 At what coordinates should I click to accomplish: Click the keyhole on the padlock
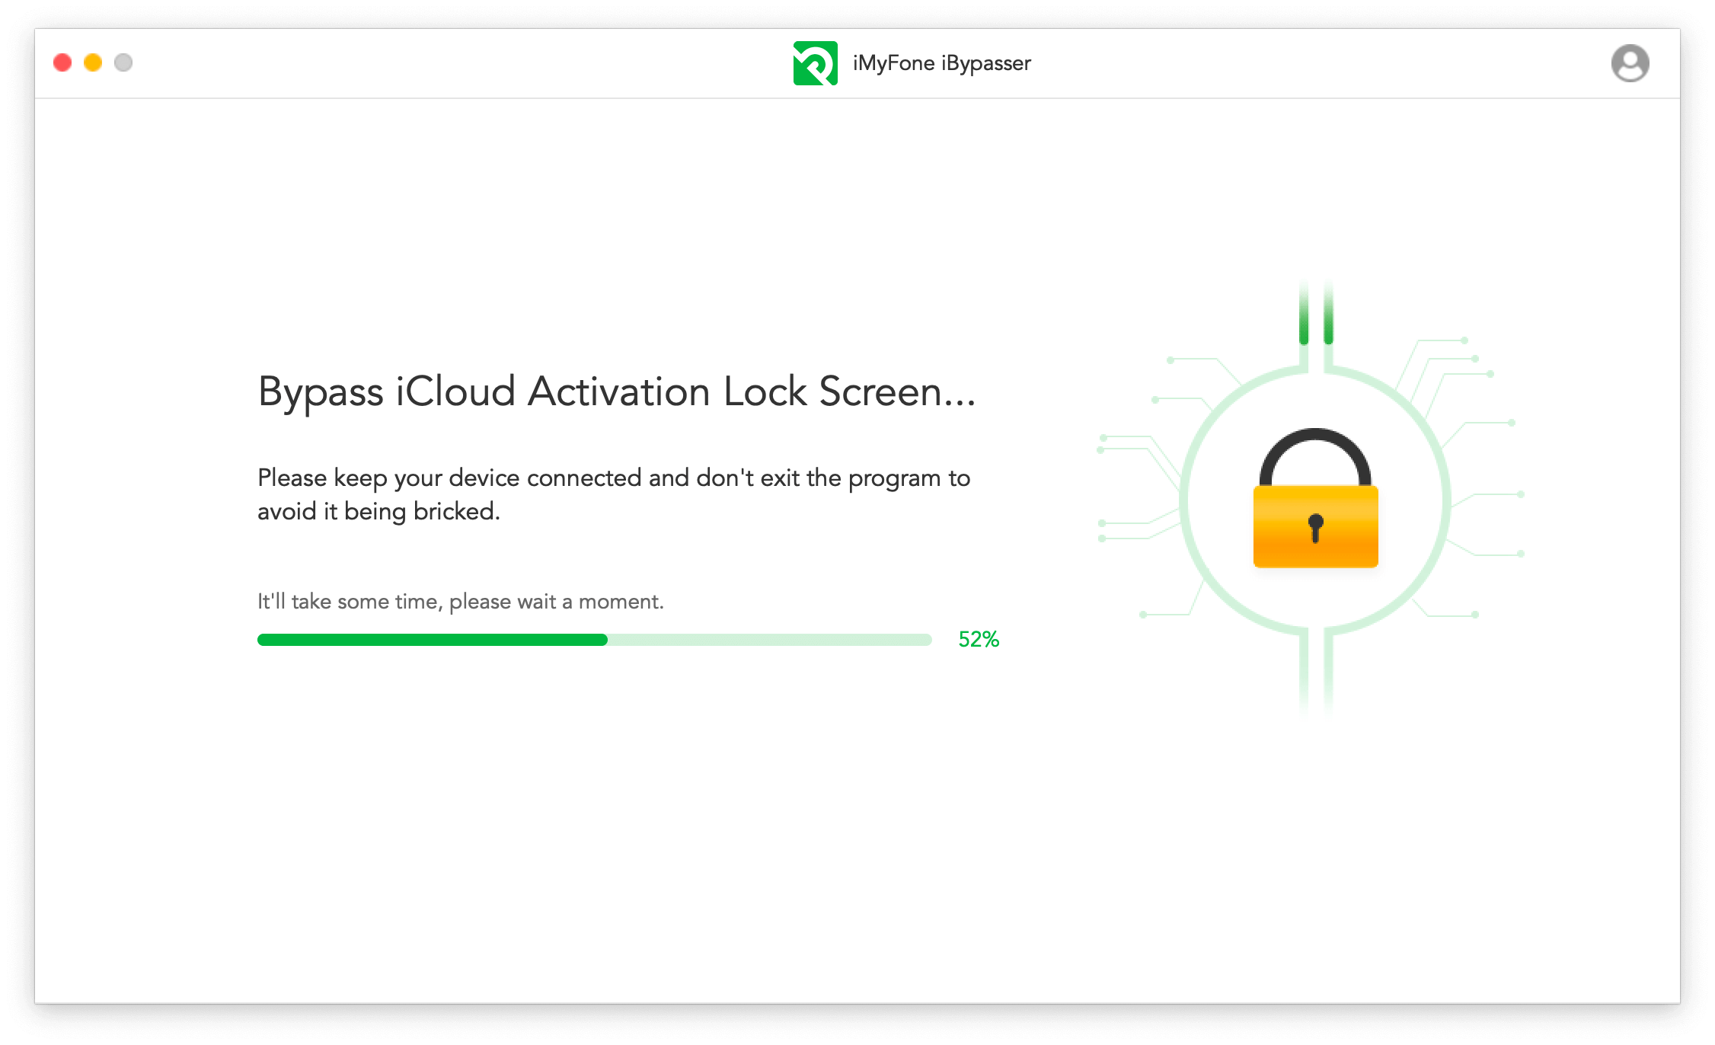pos(1315,526)
